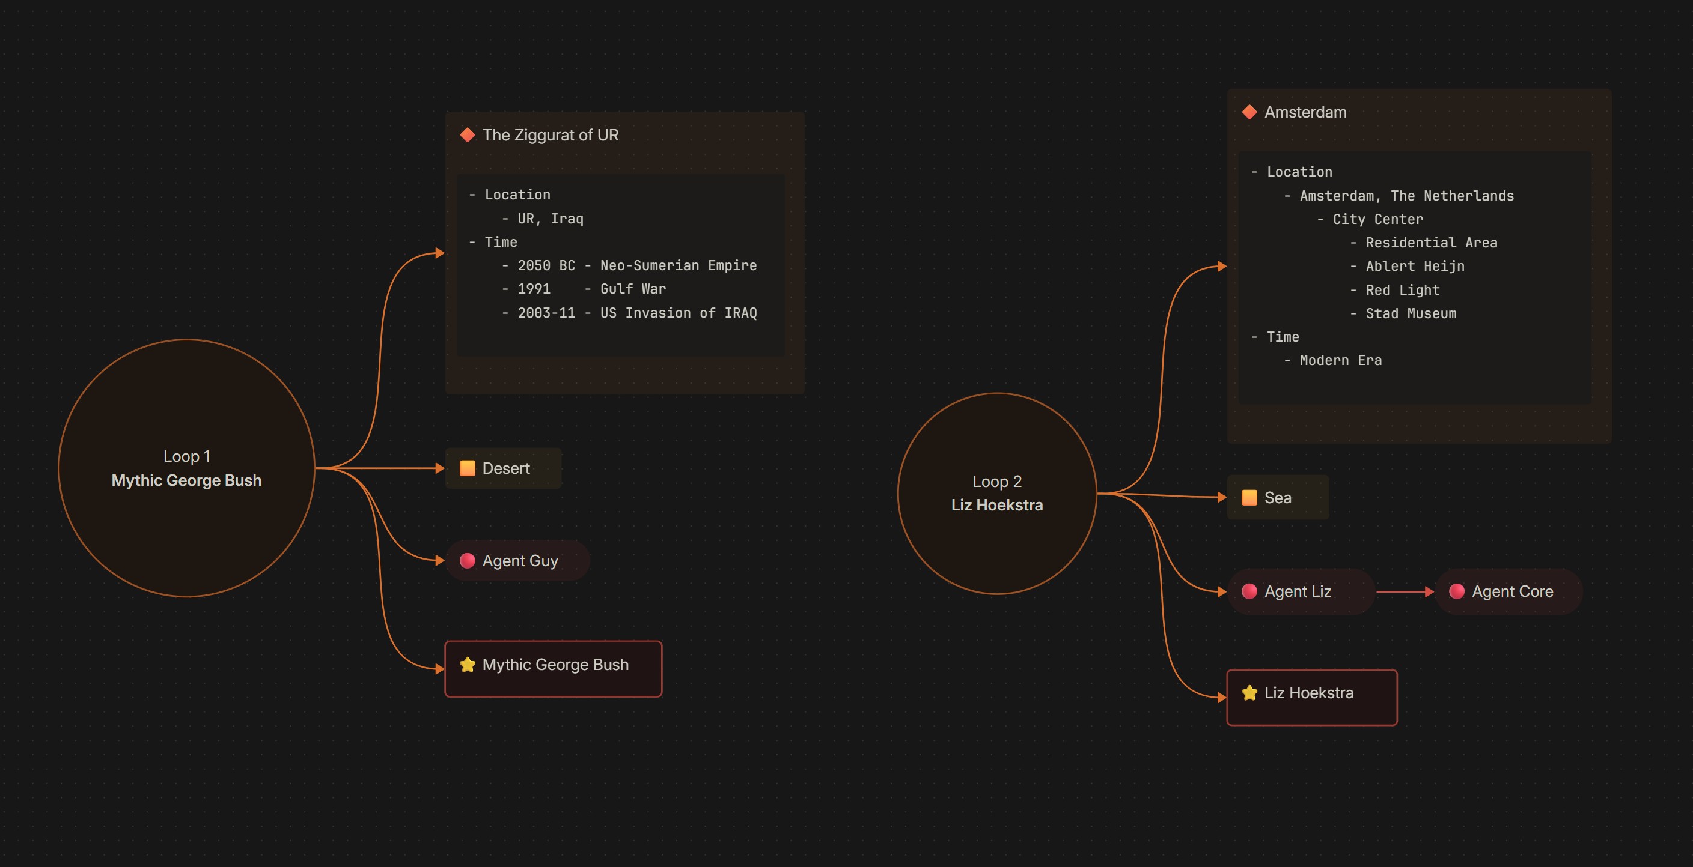This screenshot has width=1693, height=867.
Task: Click the 'Red Light' entry in Amsterdam notes
Action: point(1402,291)
